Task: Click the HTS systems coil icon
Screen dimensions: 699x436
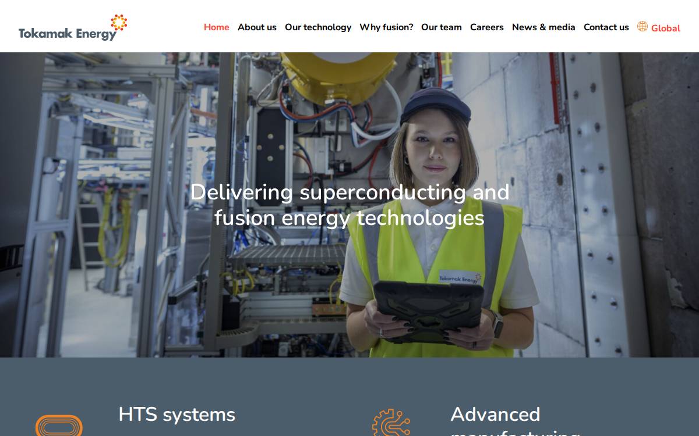Action: (59, 426)
